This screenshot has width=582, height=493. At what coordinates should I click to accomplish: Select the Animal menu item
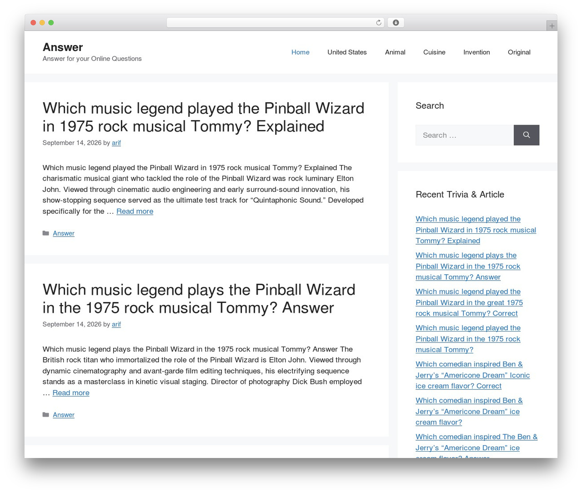tap(395, 52)
